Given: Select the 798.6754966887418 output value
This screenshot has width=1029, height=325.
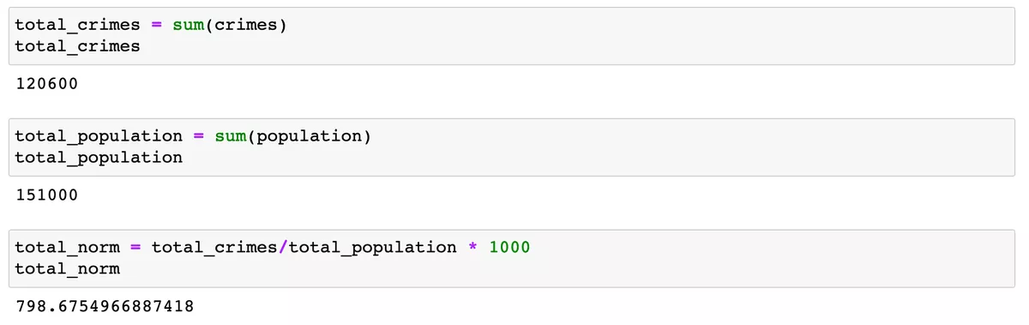Looking at the screenshot, I should tap(105, 306).
